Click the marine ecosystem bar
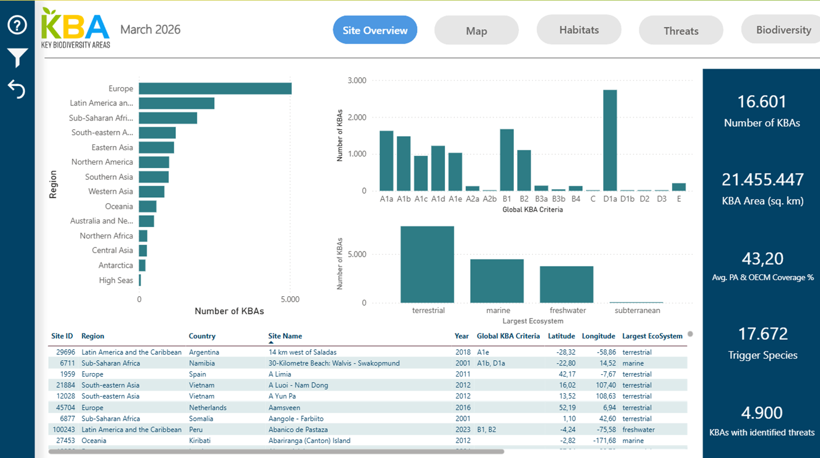 (x=497, y=281)
